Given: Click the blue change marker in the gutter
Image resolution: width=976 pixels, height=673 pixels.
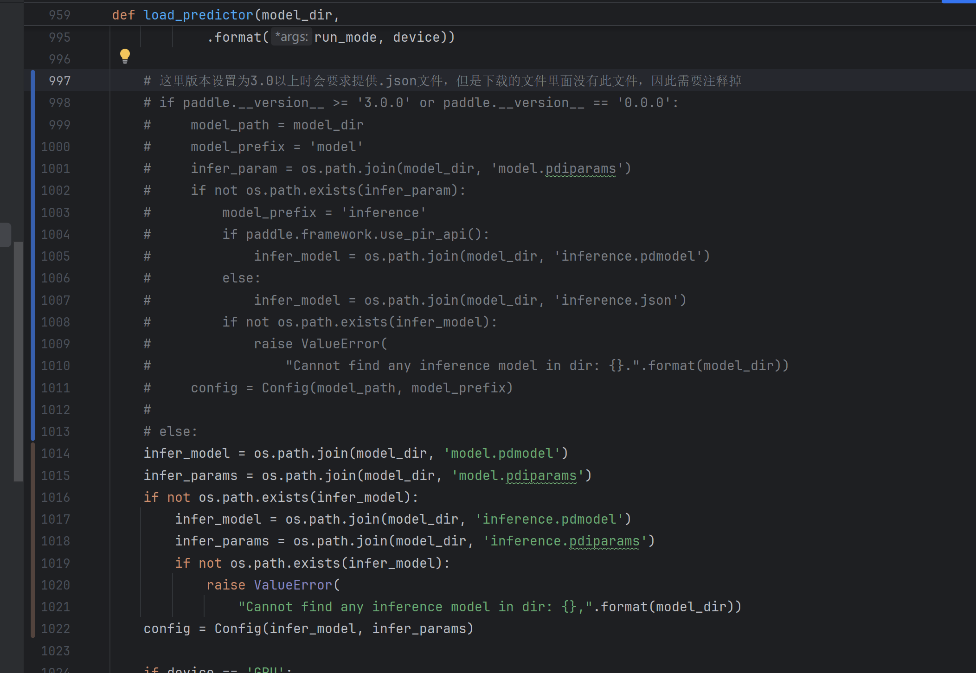Looking at the screenshot, I should click(33, 255).
